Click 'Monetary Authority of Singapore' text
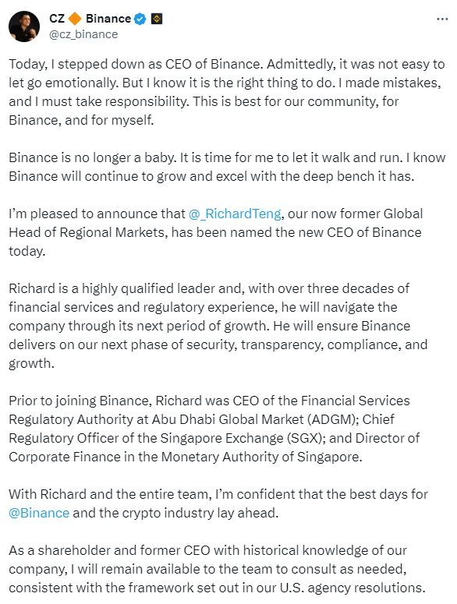The image size is (457, 604). tap(261, 457)
